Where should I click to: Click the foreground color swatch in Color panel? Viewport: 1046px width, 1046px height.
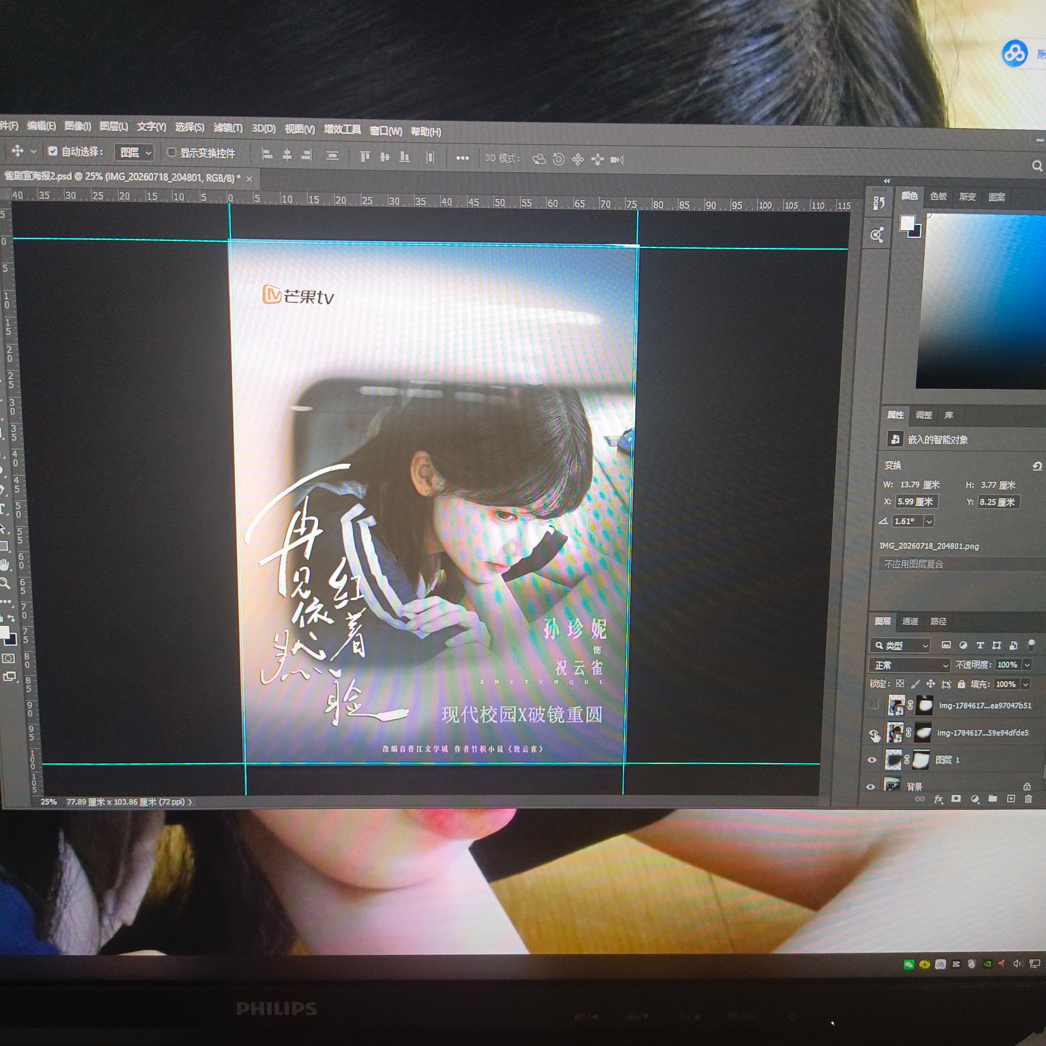[x=907, y=223]
